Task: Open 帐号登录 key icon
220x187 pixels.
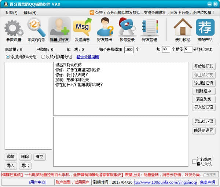Action: click(127, 30)
